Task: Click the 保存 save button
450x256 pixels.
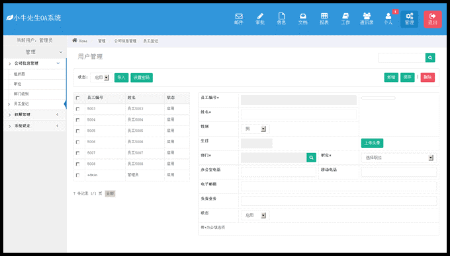Action: click(408, 77)
